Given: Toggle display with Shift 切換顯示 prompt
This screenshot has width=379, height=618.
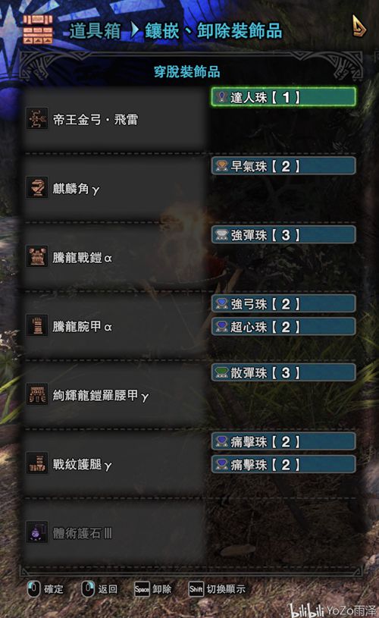Looking at the screenshot, I should click(x=217, y=589).
